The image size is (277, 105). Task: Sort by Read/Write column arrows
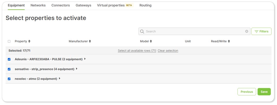point(229,41)
